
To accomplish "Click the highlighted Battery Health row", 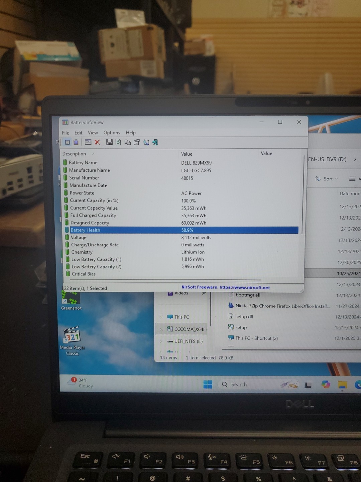I will [x=181, y=230].
